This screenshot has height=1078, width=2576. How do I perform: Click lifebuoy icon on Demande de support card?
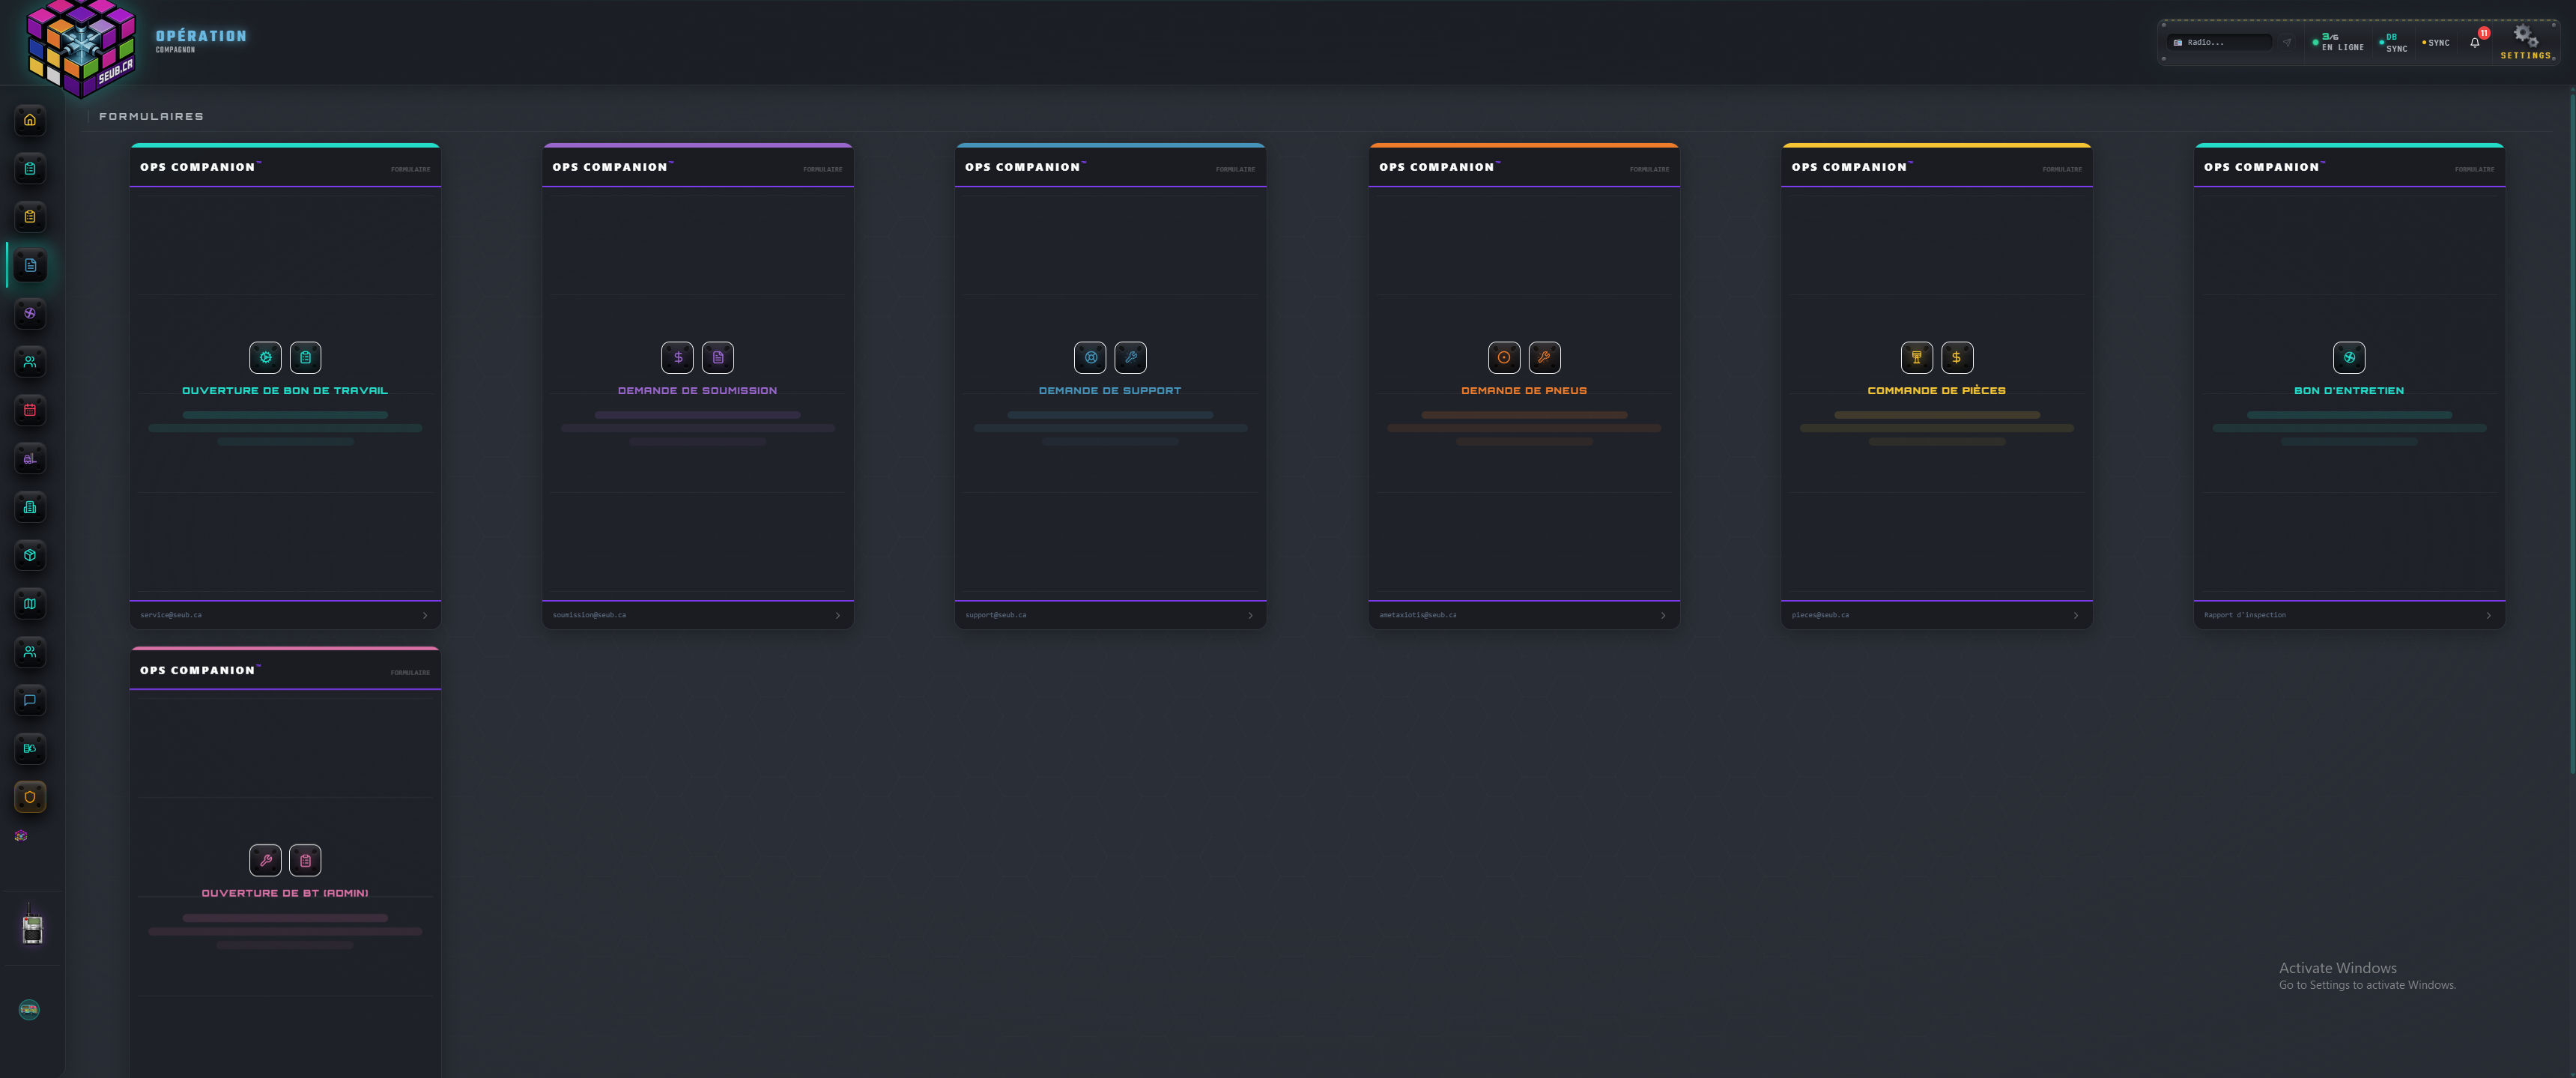(x=1090, y=357)
